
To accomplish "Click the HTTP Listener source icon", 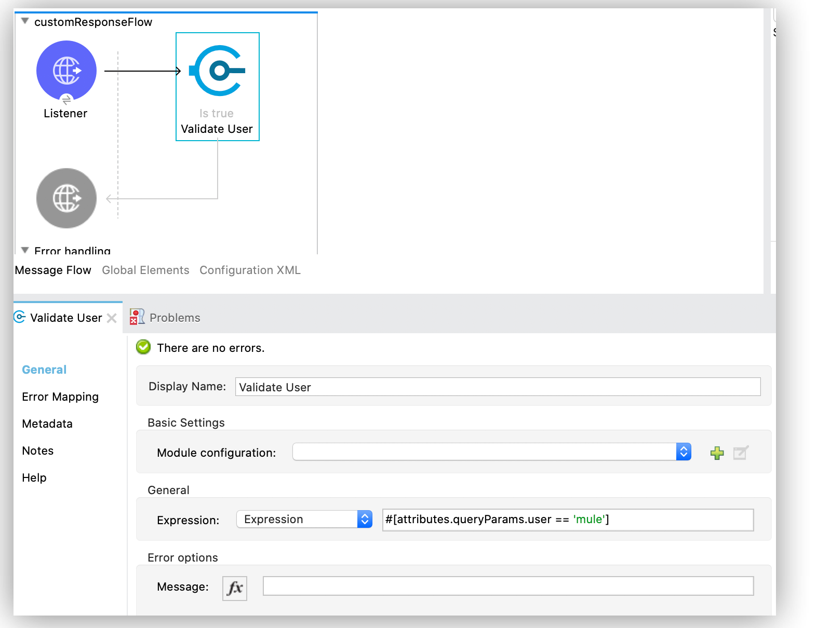I will click(x=66, y=71).
